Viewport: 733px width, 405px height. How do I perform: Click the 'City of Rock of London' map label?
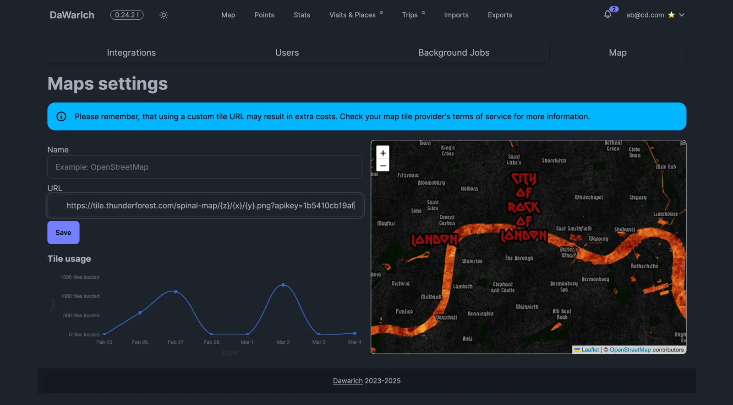point(524,207)
